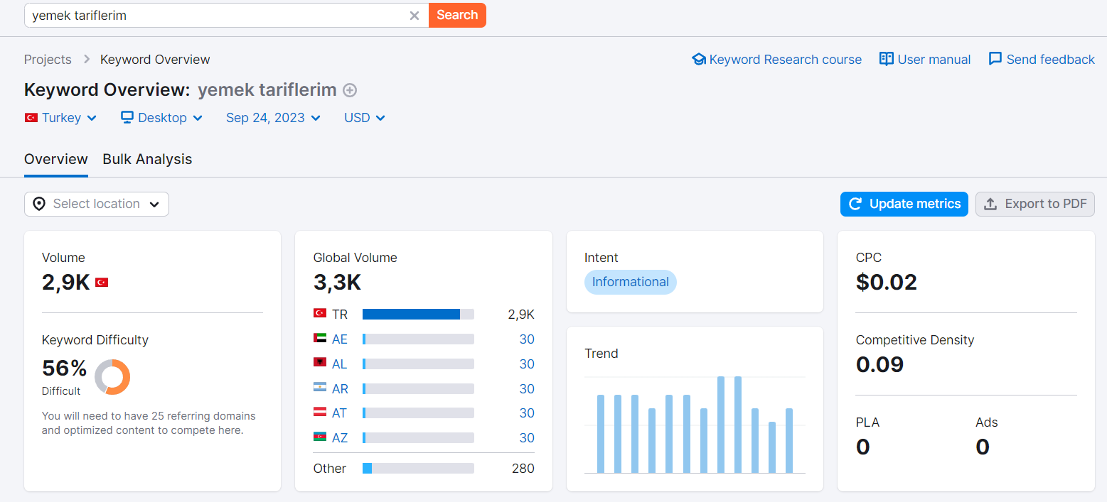Click the orange Search button
The height and width of the screenshot is (502, 1107).
click(457, 15)
